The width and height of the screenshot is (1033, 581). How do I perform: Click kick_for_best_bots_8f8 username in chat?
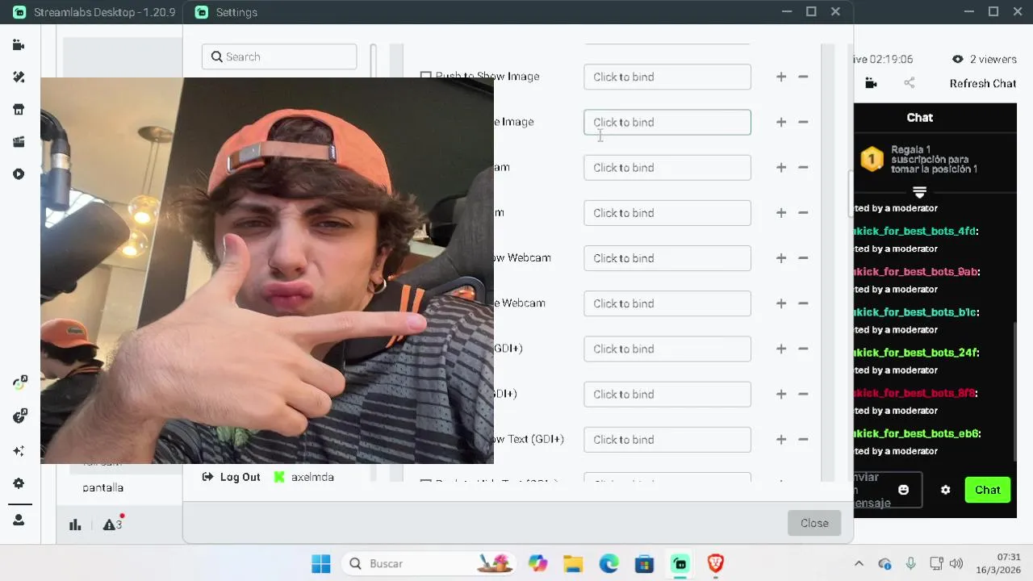[915, 393]
